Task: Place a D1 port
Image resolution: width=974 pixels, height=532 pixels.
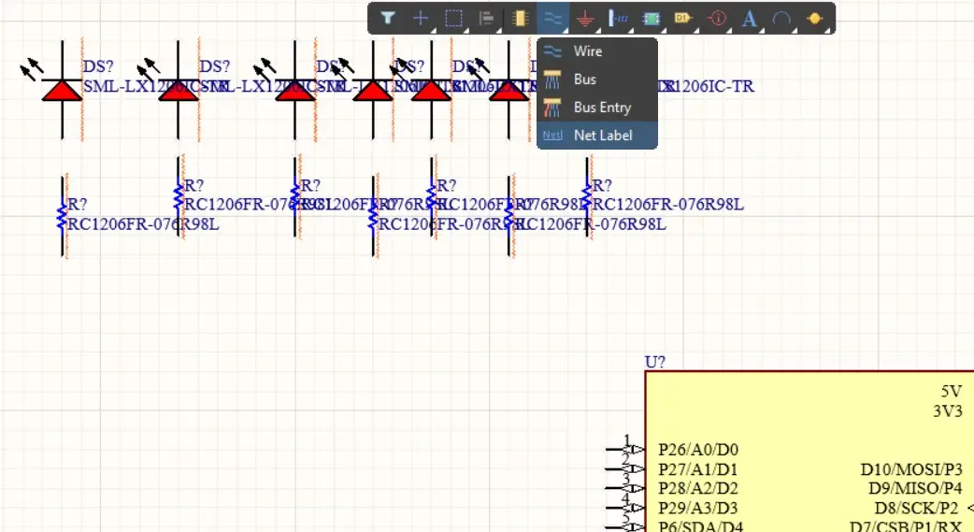Action: (682, 18)
